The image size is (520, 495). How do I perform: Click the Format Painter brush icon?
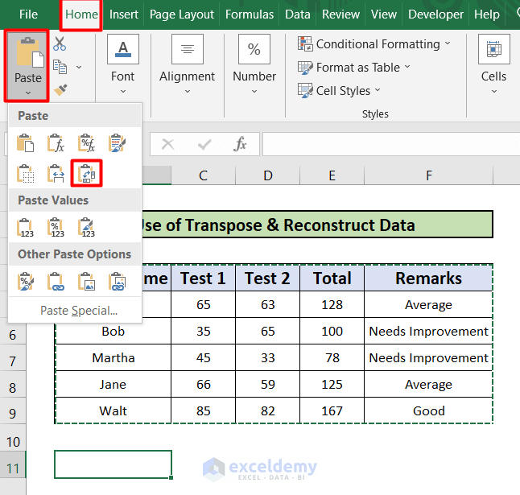click(x=60, y=89)
